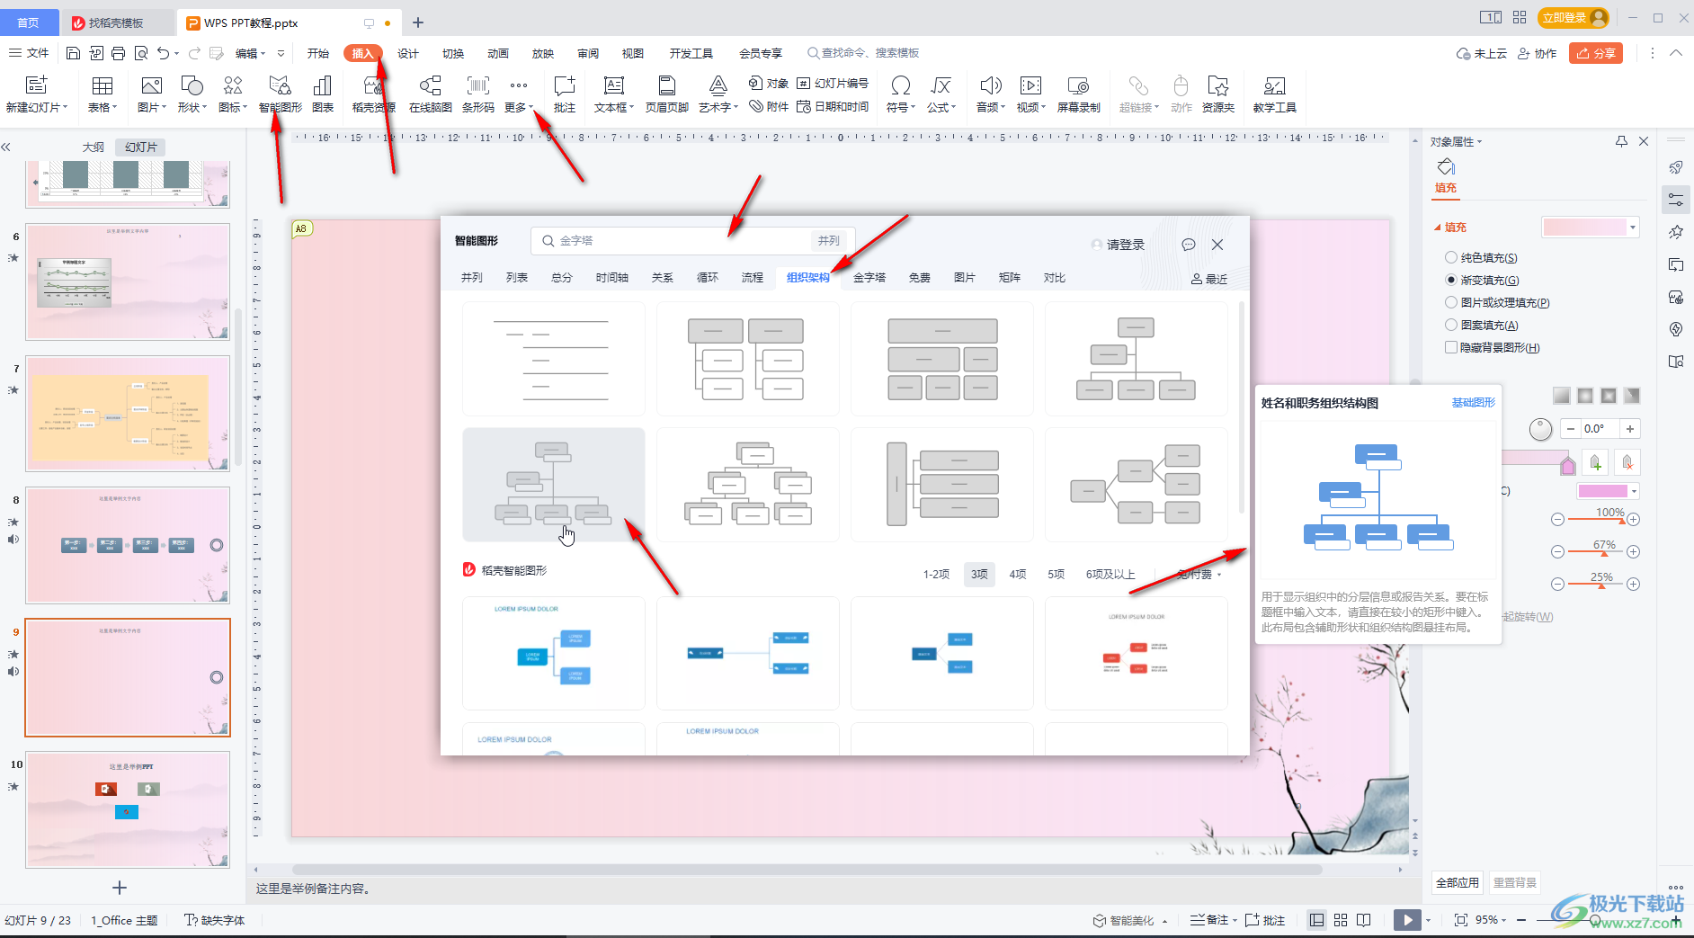The height and width of the screenshot is (938, 1694).
Task: Switch to slide sorter view icon
Action: tap(1341, 920)
